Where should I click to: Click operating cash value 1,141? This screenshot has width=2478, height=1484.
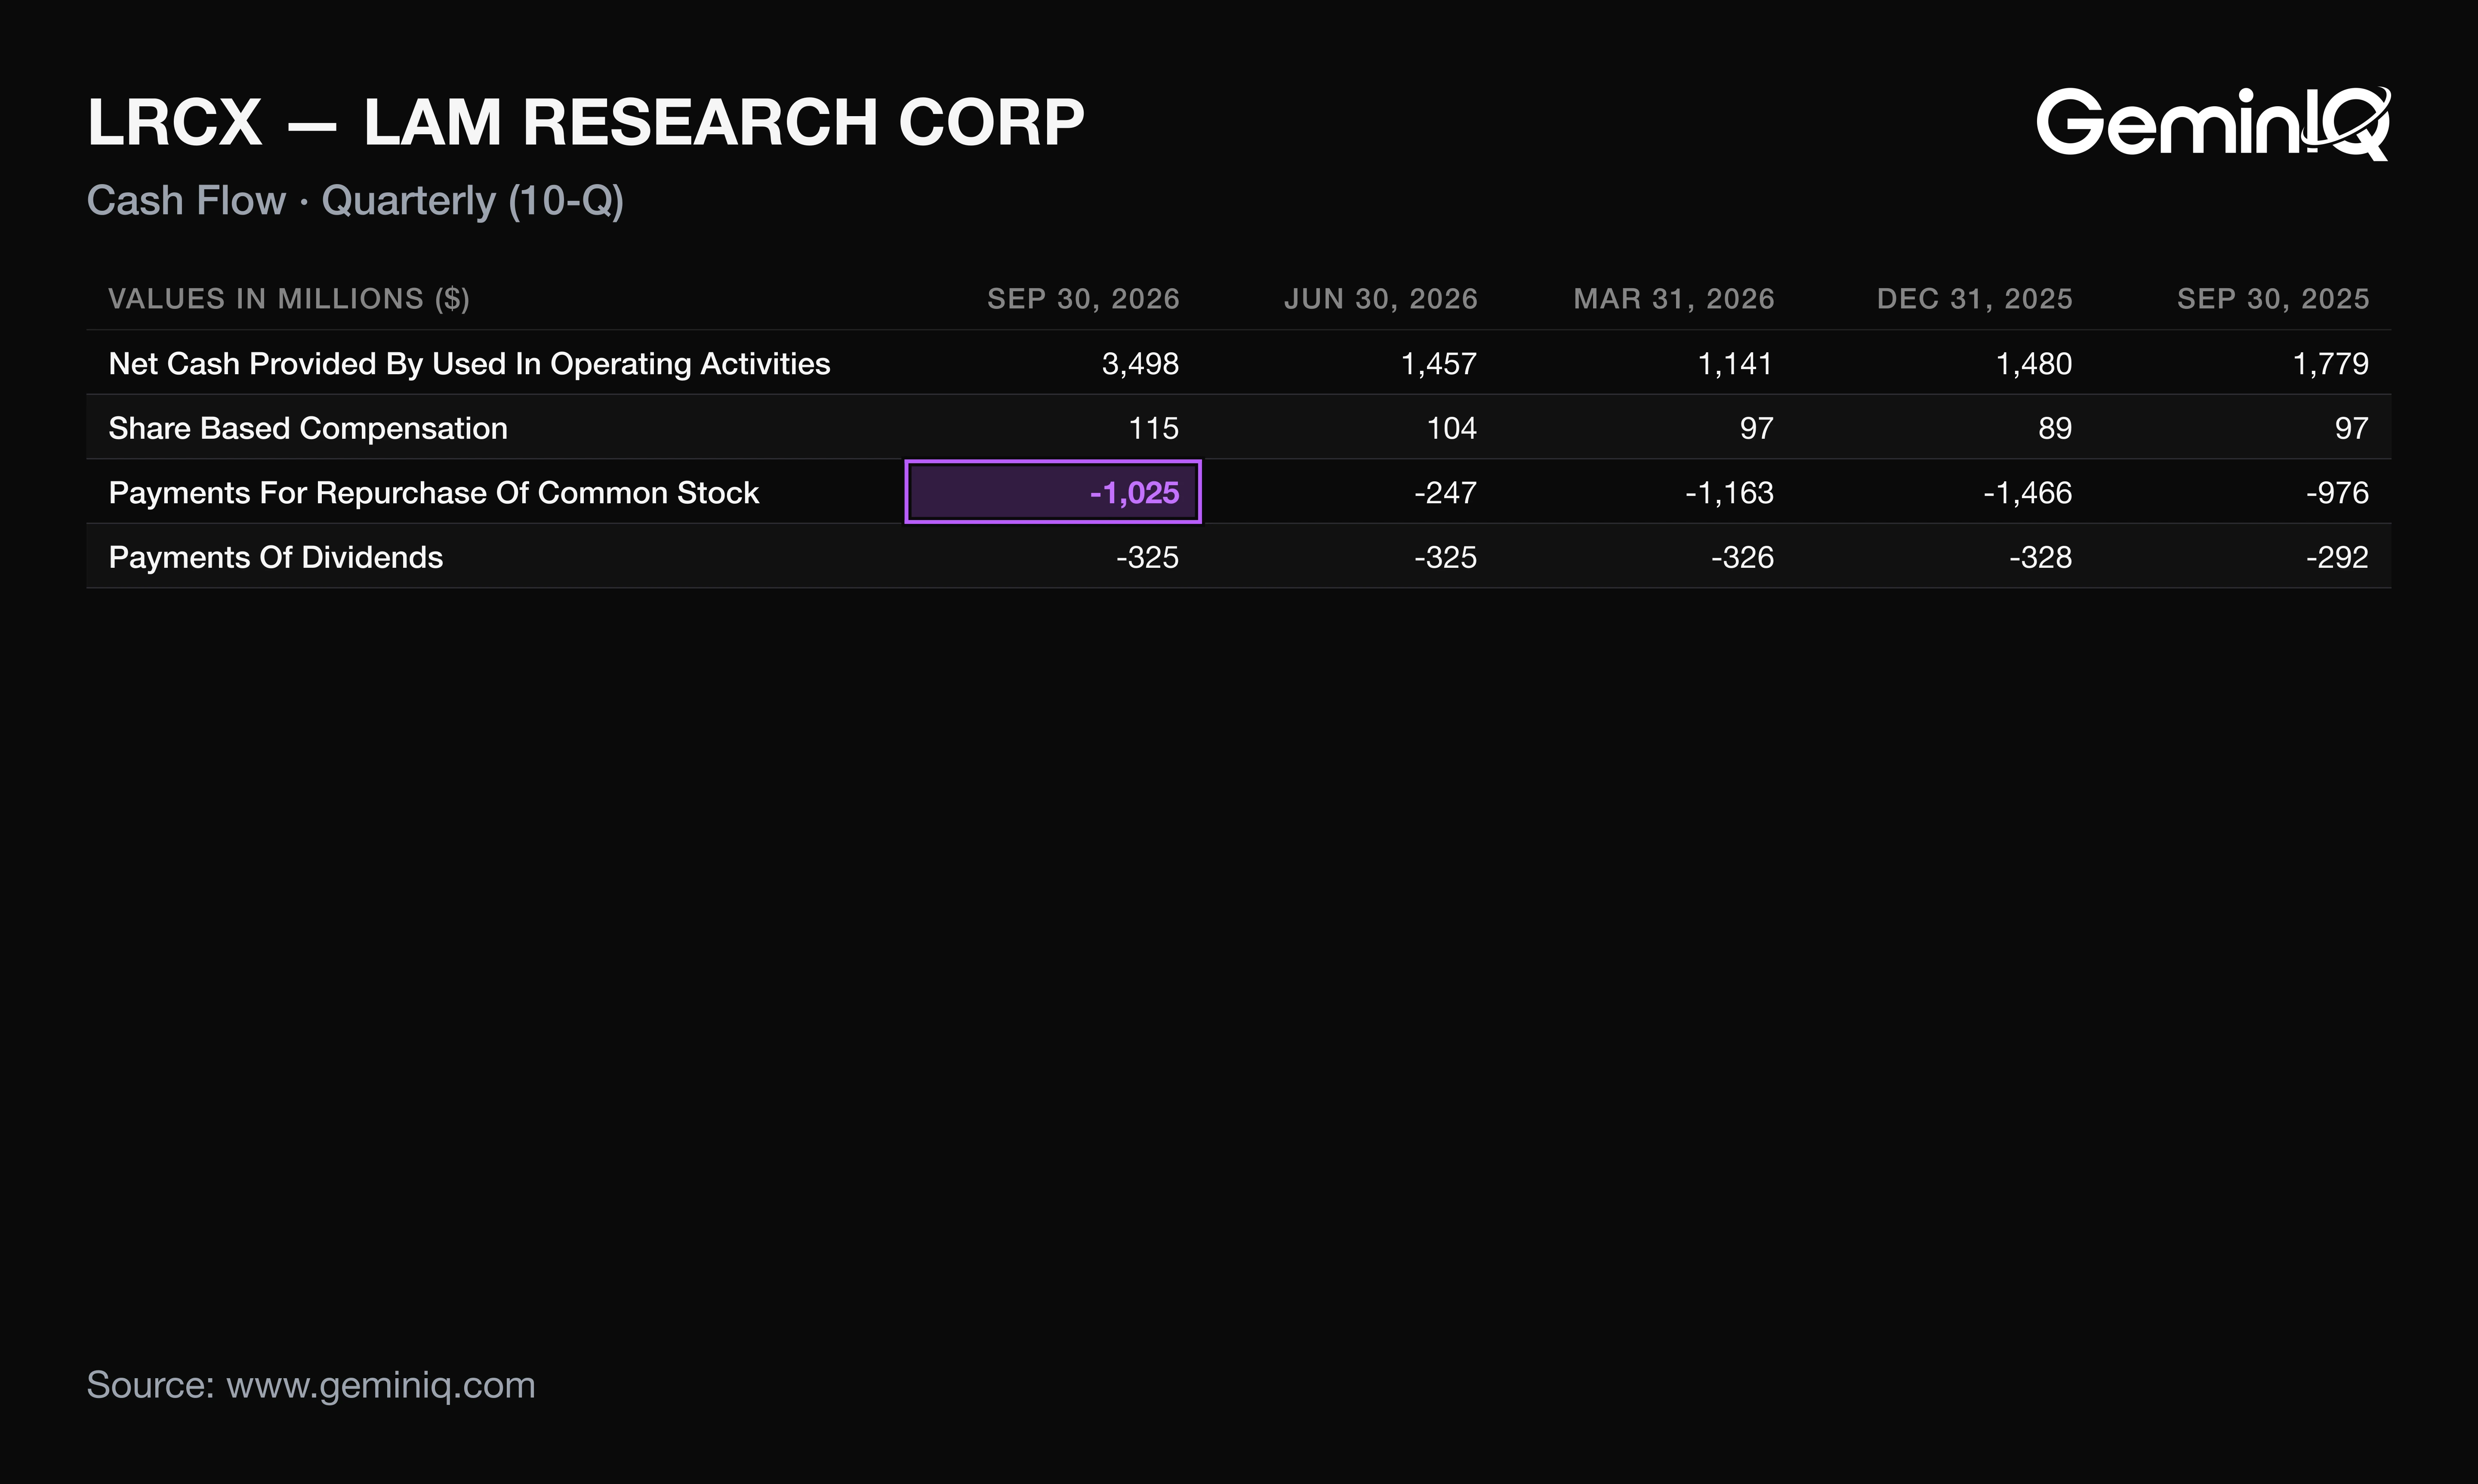(1735, 364)
